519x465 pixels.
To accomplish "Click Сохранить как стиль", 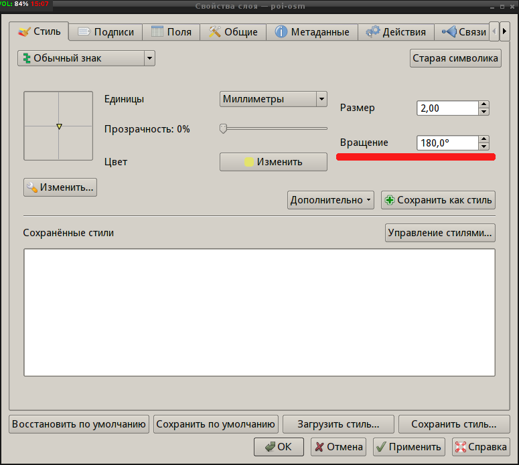I will tap(438, 200).
